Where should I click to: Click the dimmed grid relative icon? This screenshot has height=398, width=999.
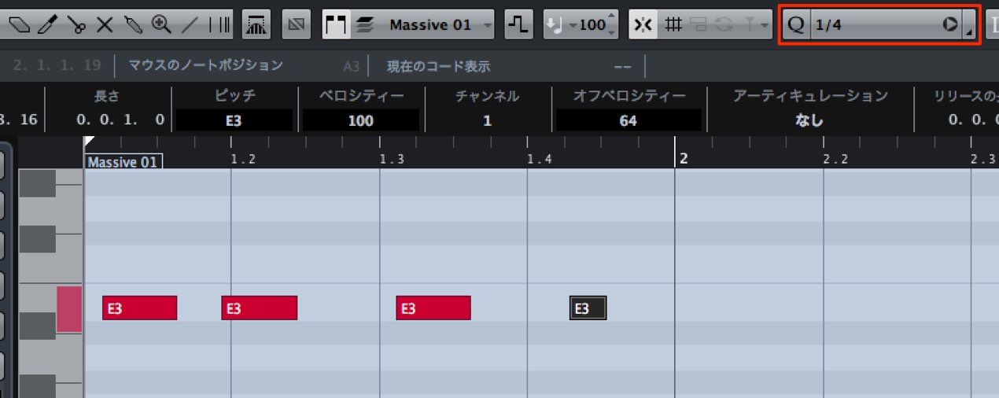[x=697, y=24]
